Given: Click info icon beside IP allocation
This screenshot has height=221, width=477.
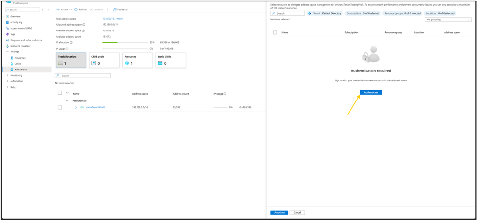Looking at the screenshot, I should tap(71, 43).
